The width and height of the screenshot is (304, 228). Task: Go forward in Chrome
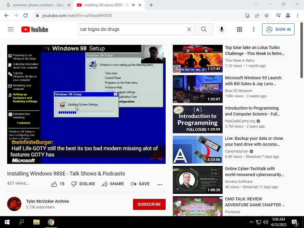point(16,15)
